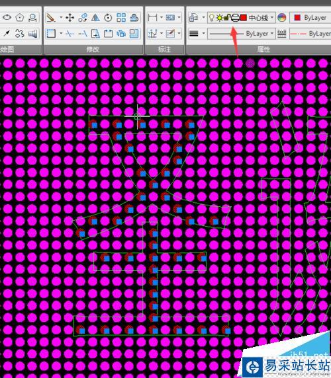Toggle freeze/thaw sun icon for 中心线
Viewport: 331px width, 378px height.
point(219,18)
